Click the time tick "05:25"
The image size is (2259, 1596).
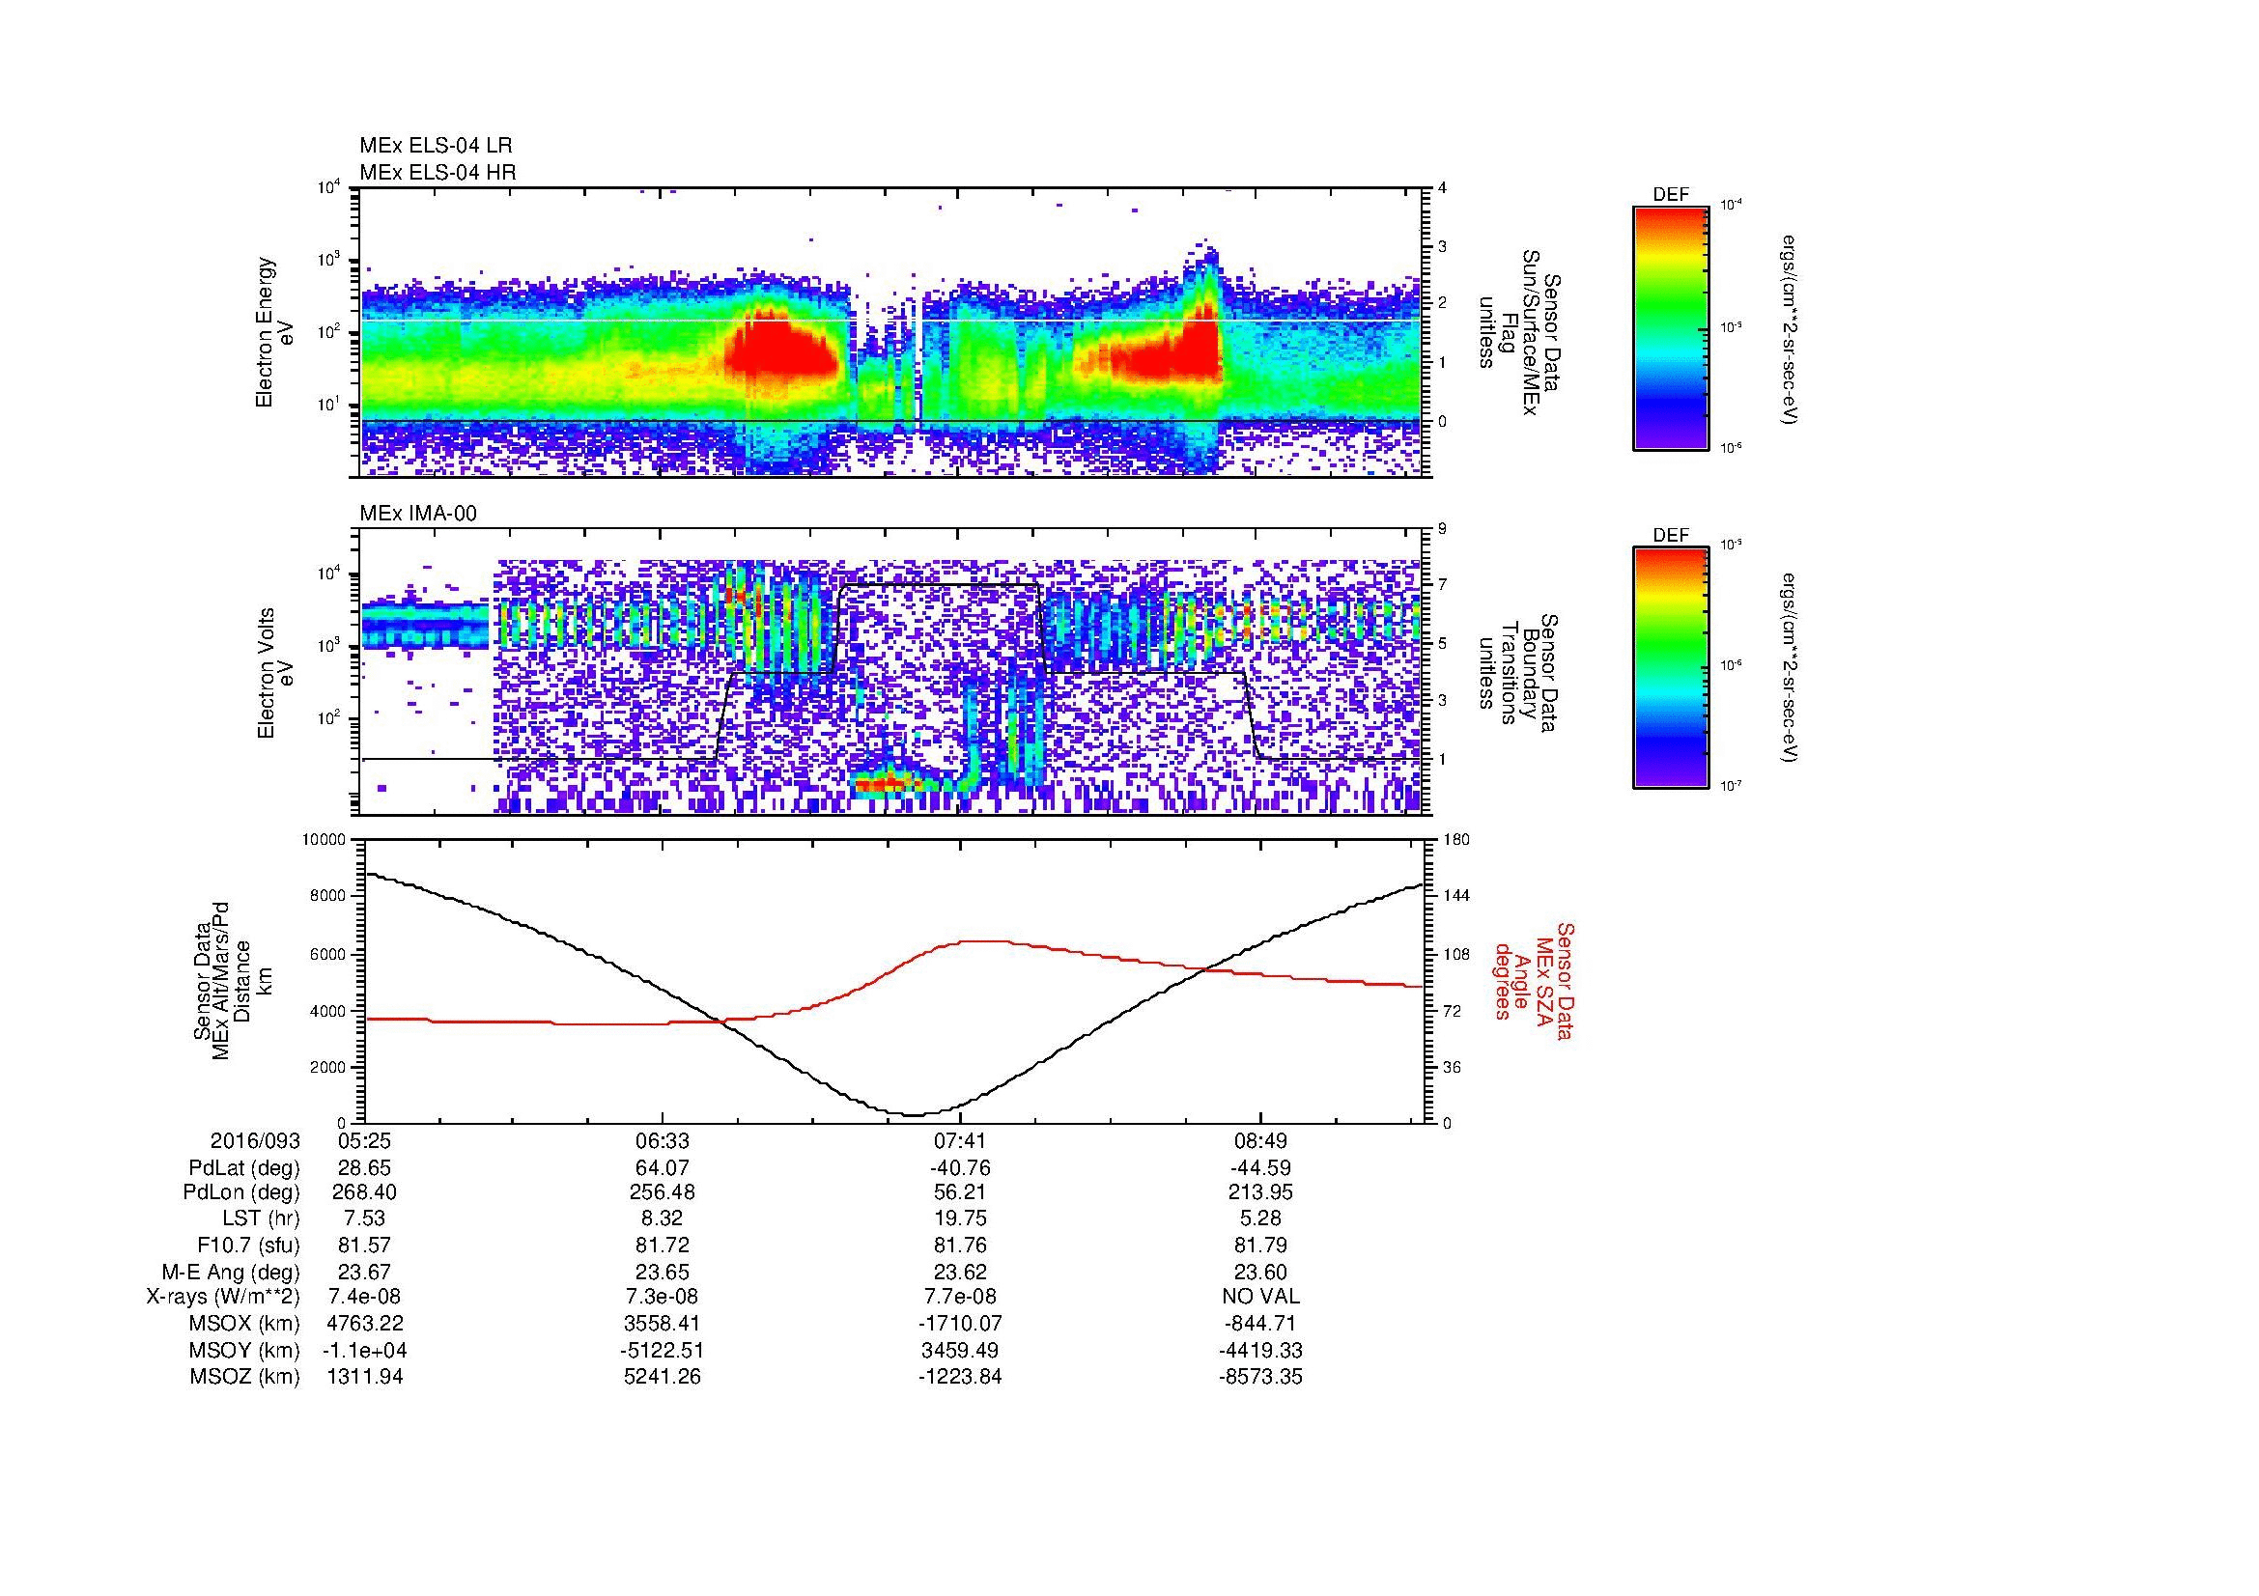[365, 1141]
